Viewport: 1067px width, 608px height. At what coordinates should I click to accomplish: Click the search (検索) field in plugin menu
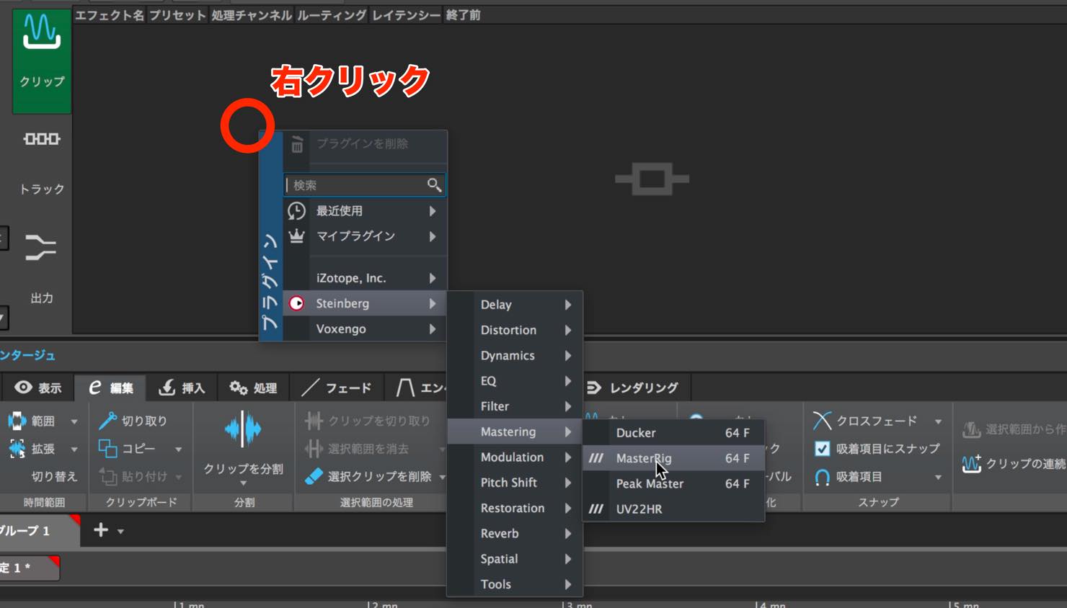pos(364,185)
